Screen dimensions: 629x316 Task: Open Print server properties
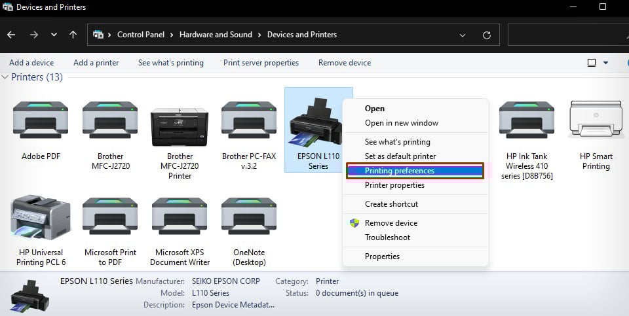(261, 63)
